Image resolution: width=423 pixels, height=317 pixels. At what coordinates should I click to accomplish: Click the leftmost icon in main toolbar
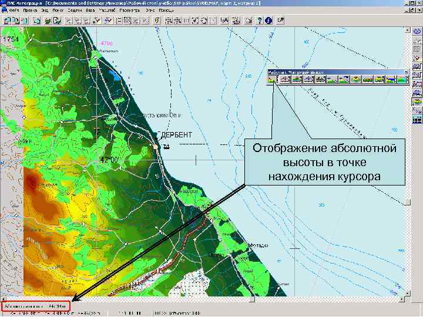pos(6,21)
